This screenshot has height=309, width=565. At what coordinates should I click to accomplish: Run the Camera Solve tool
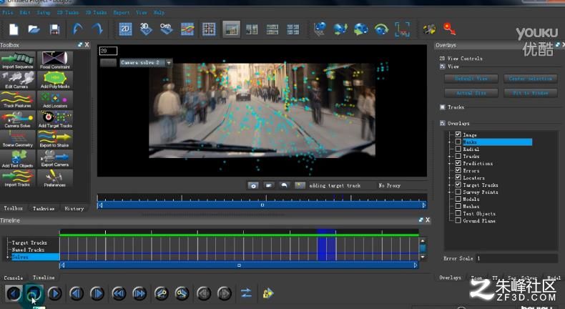18,119
